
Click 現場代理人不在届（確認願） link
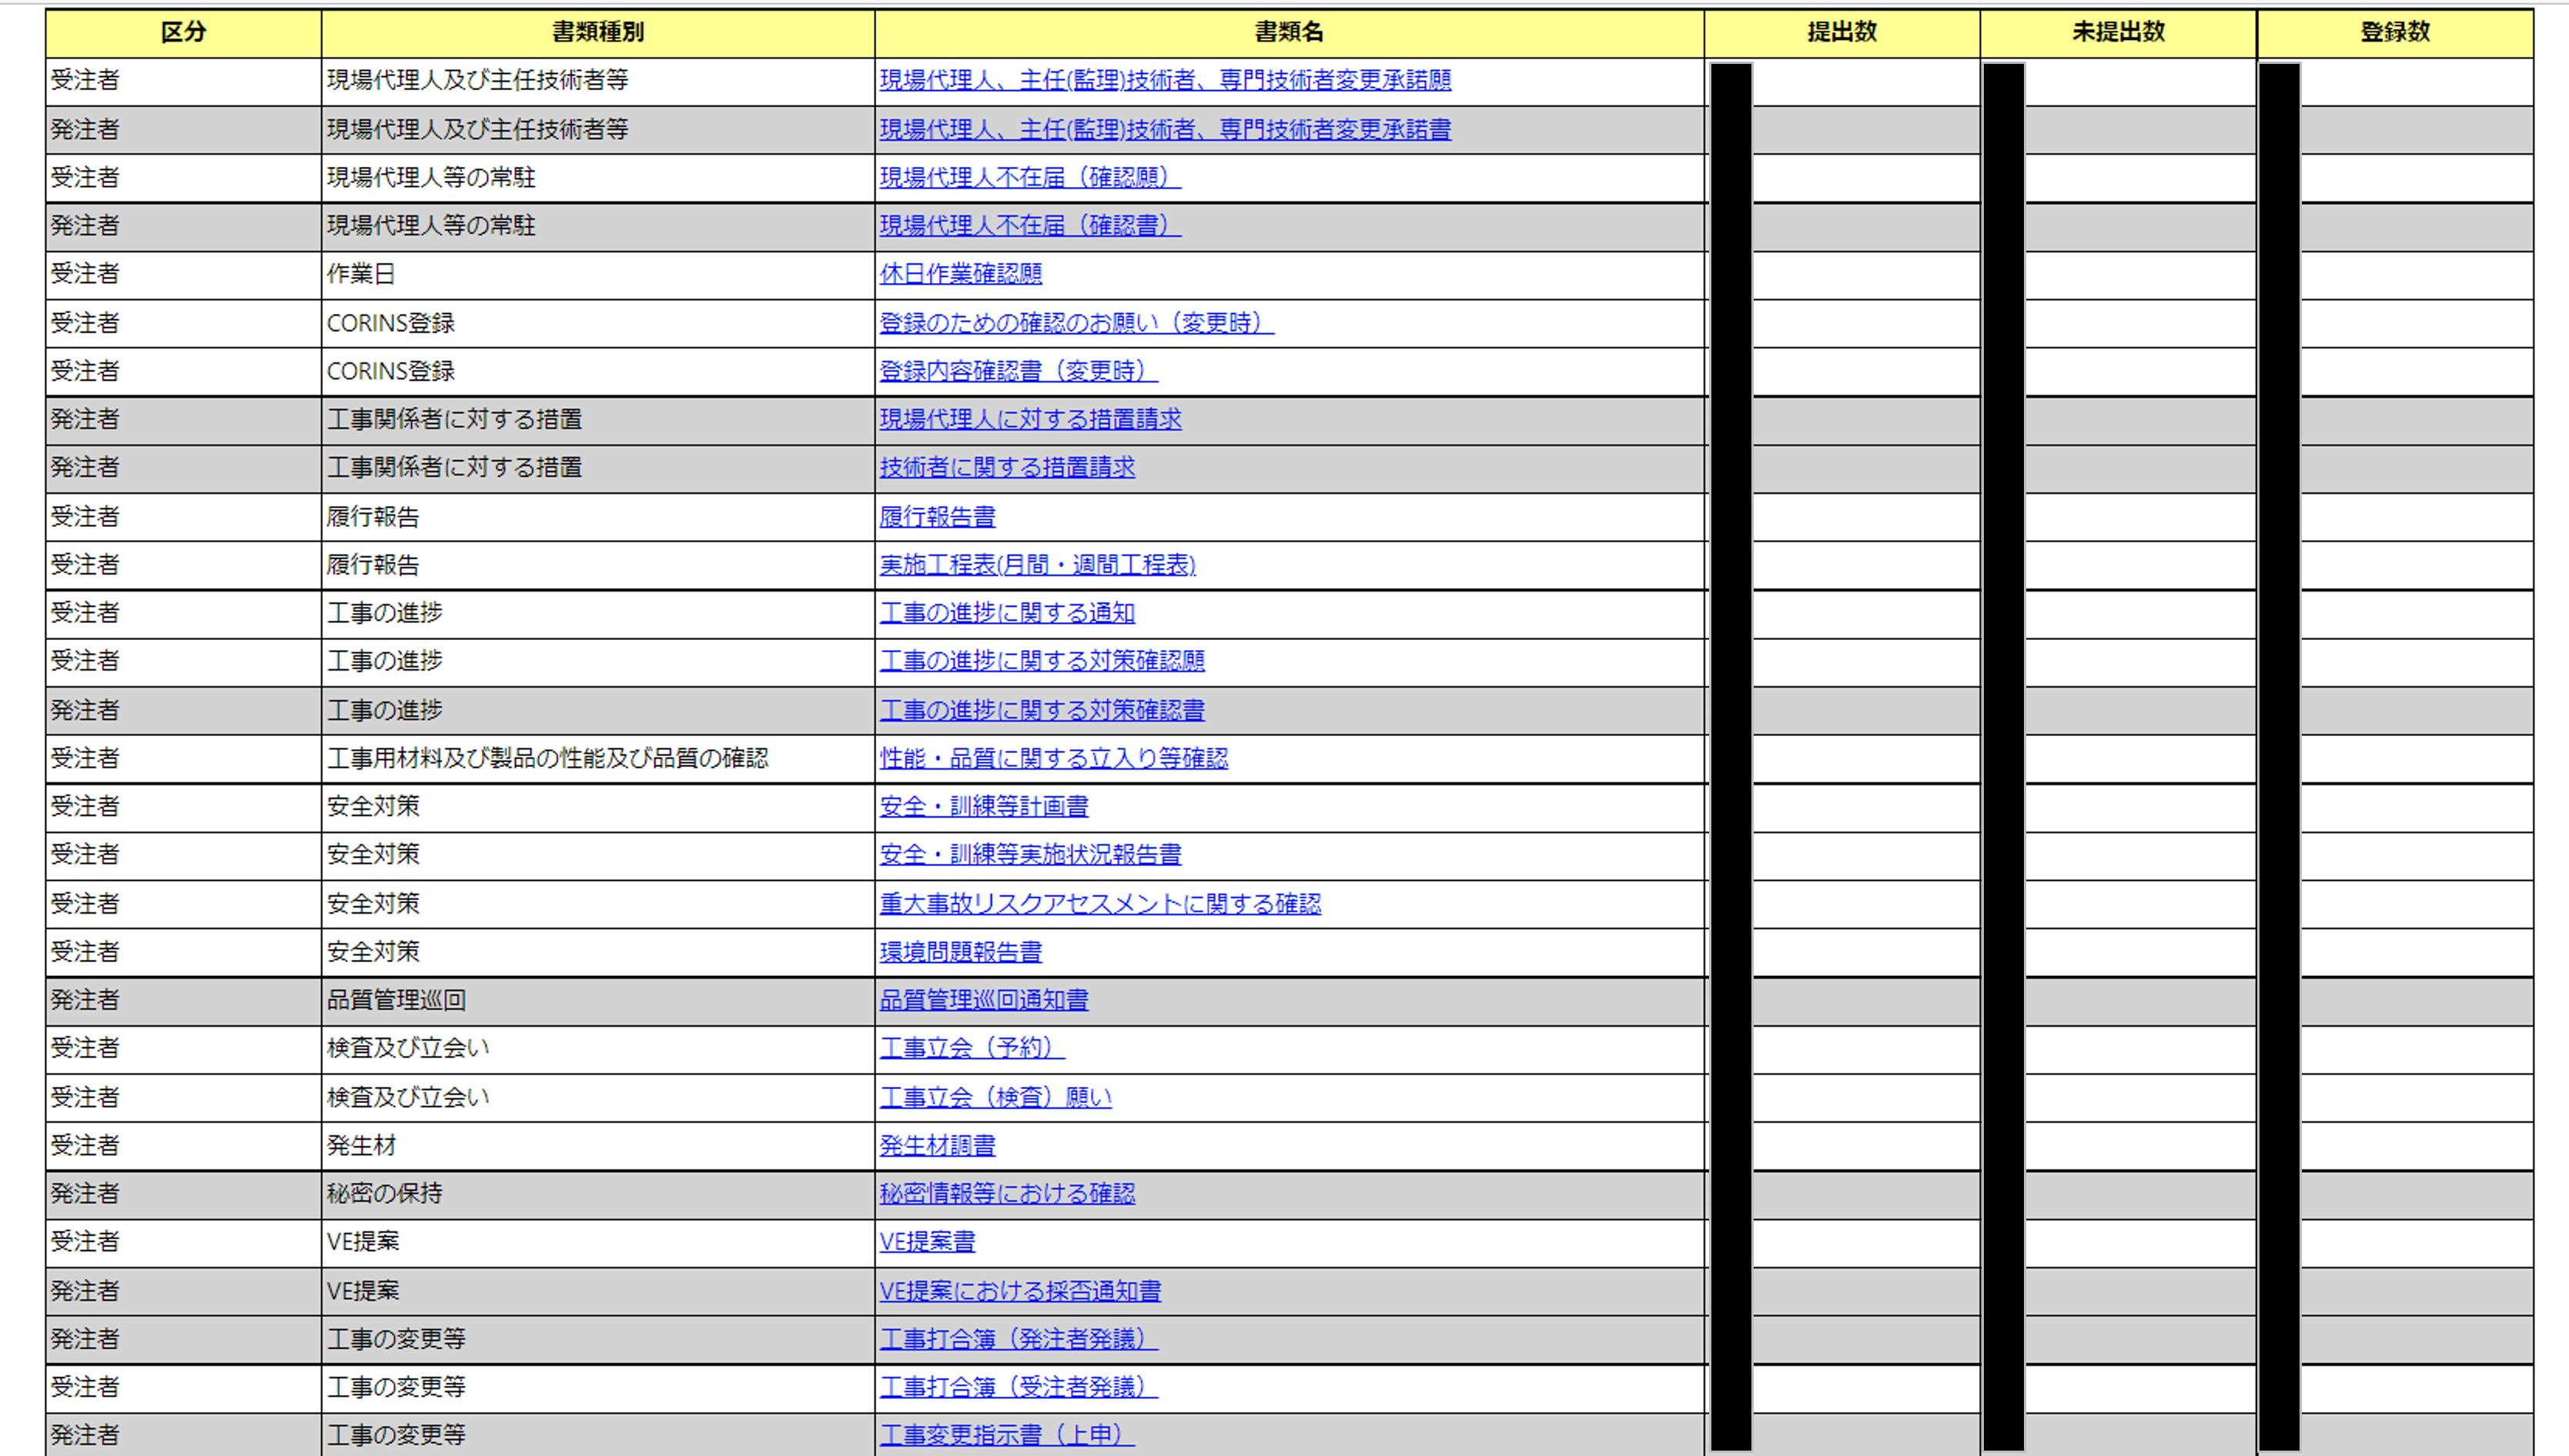click(x=1030, y=177)
